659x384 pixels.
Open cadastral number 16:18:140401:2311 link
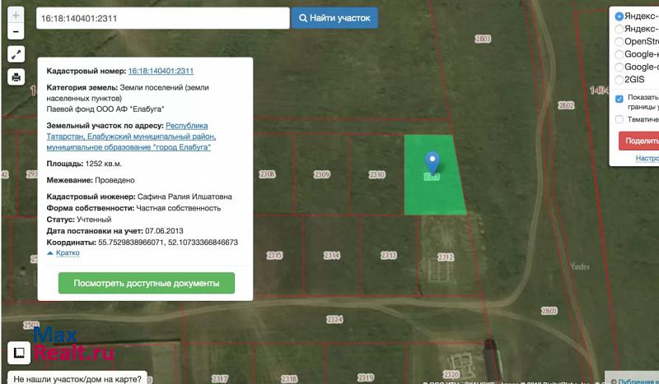point(161,72)
